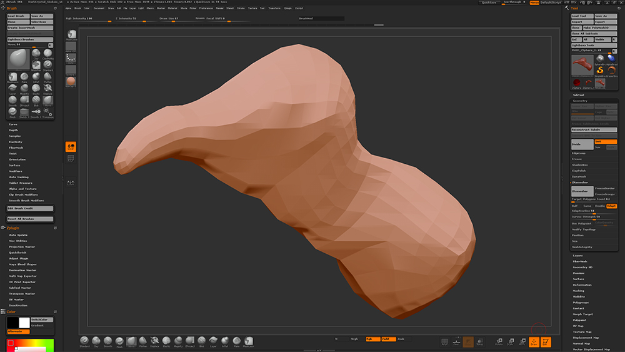625x352 pixels.
Task: Click the ZRemesher button
Action: pos(582,191)
